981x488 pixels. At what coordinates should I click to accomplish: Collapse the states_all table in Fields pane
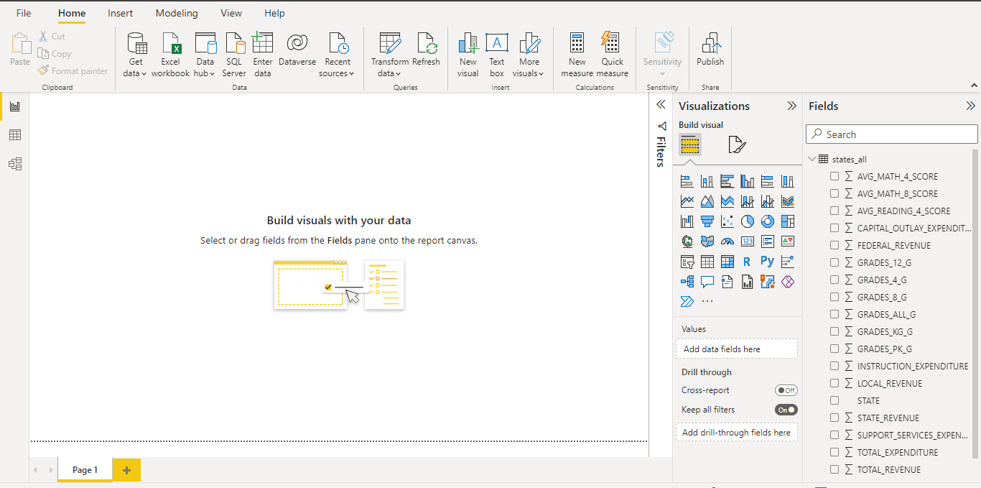(812, 159)
